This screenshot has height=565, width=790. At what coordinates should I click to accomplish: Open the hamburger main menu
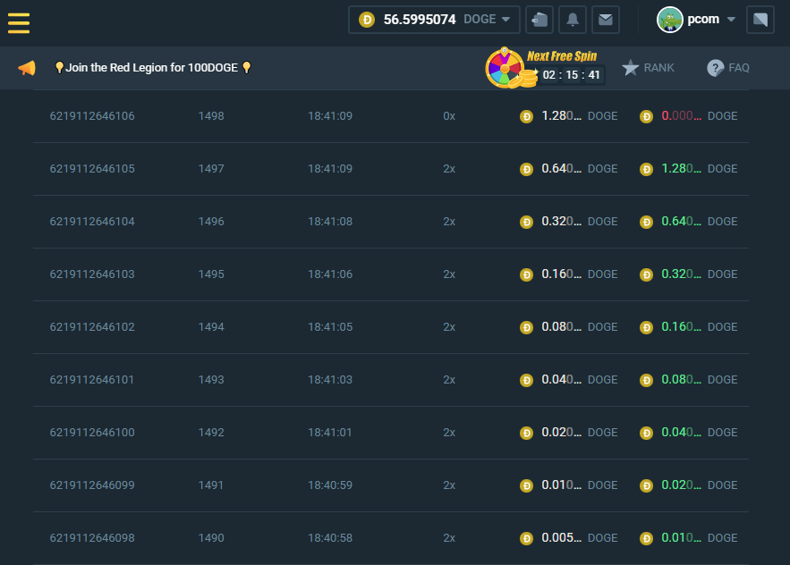[19, 21]
